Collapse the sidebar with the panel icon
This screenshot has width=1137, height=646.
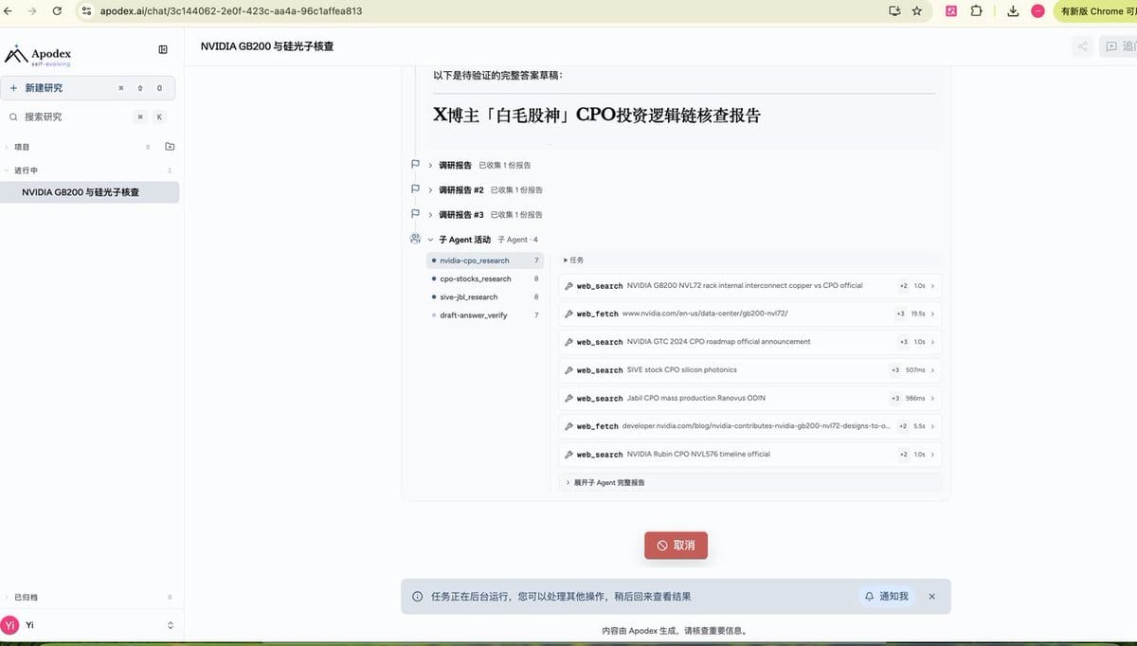[163, 50]
